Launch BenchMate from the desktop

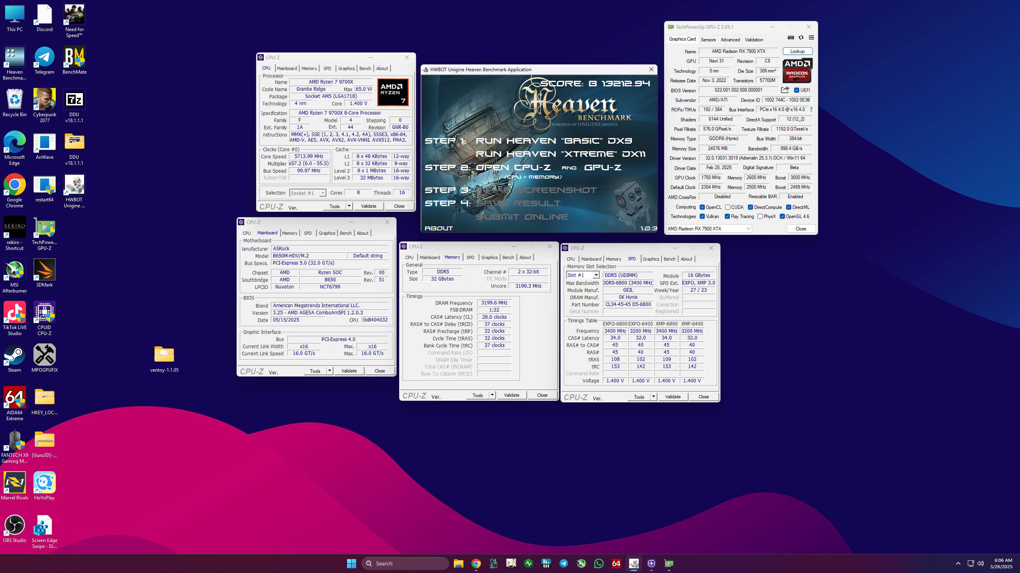pyautogui.click(x=74, y=60)
